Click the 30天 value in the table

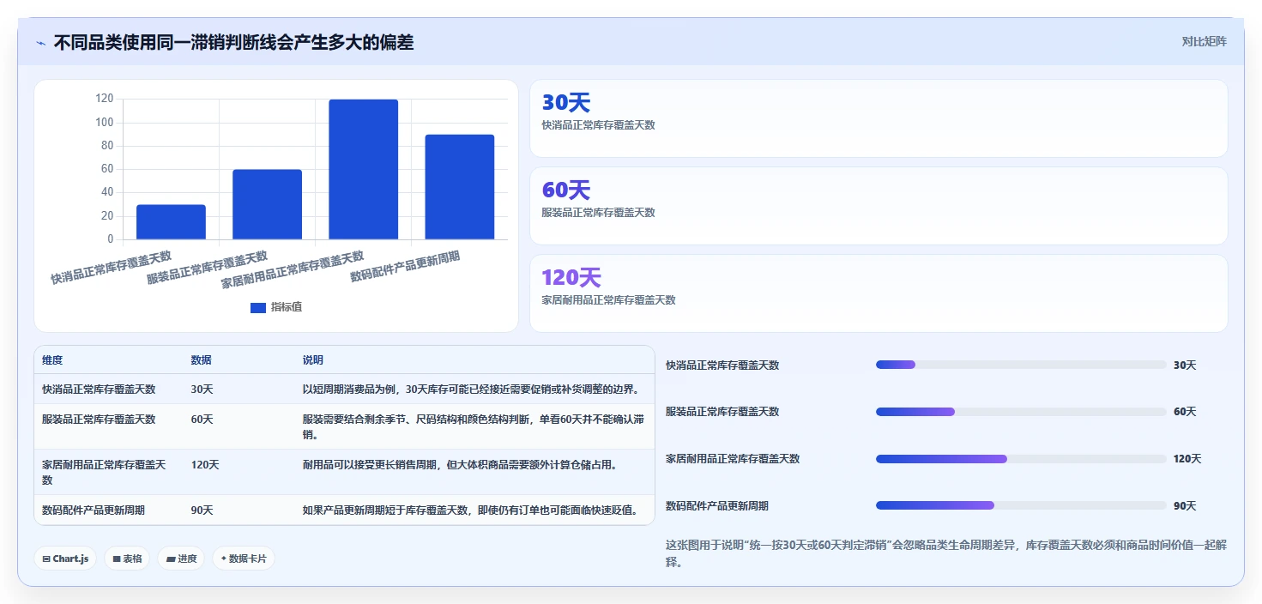coord(202,390)
